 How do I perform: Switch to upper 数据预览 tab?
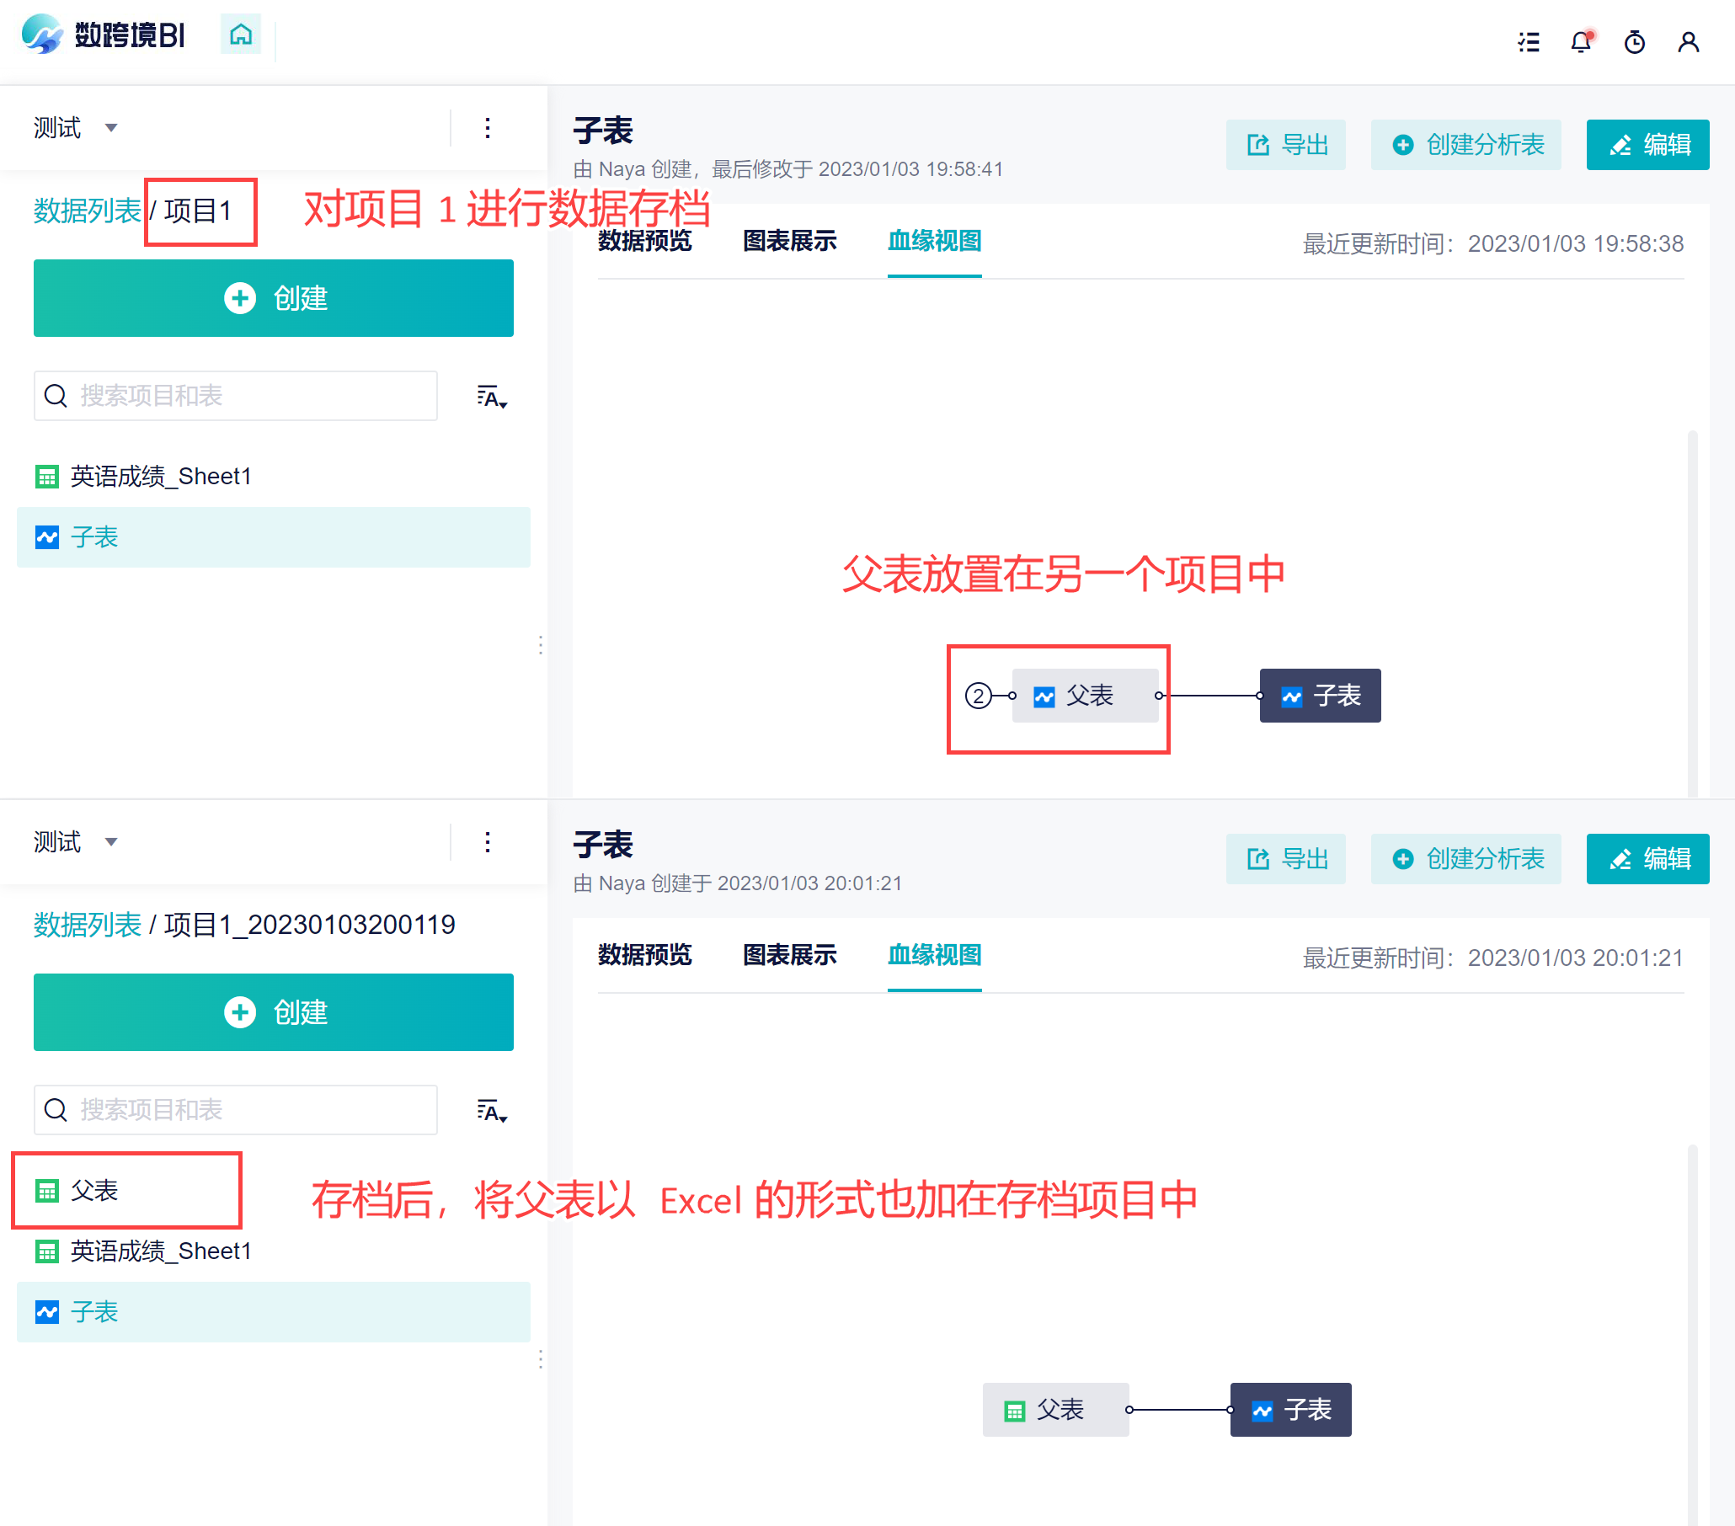coord(644,241)
